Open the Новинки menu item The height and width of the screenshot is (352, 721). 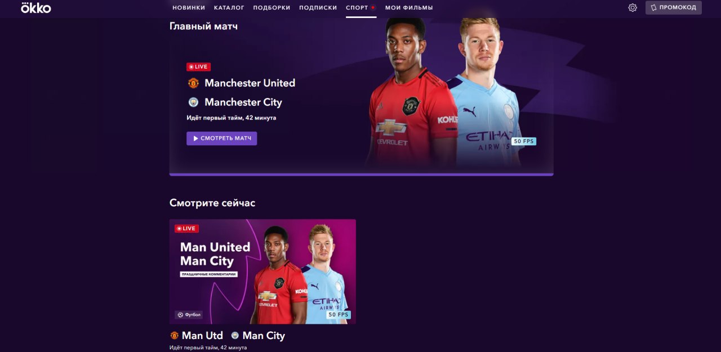tap(189, 8)
